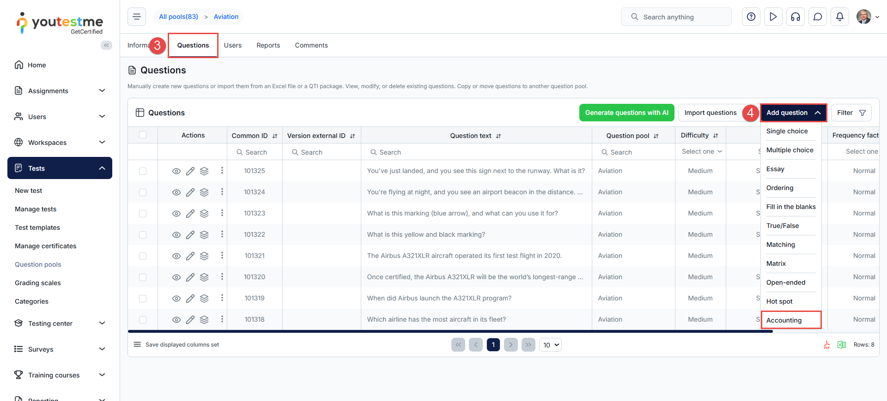Click the notification bell icon

[x=839, y=17]
